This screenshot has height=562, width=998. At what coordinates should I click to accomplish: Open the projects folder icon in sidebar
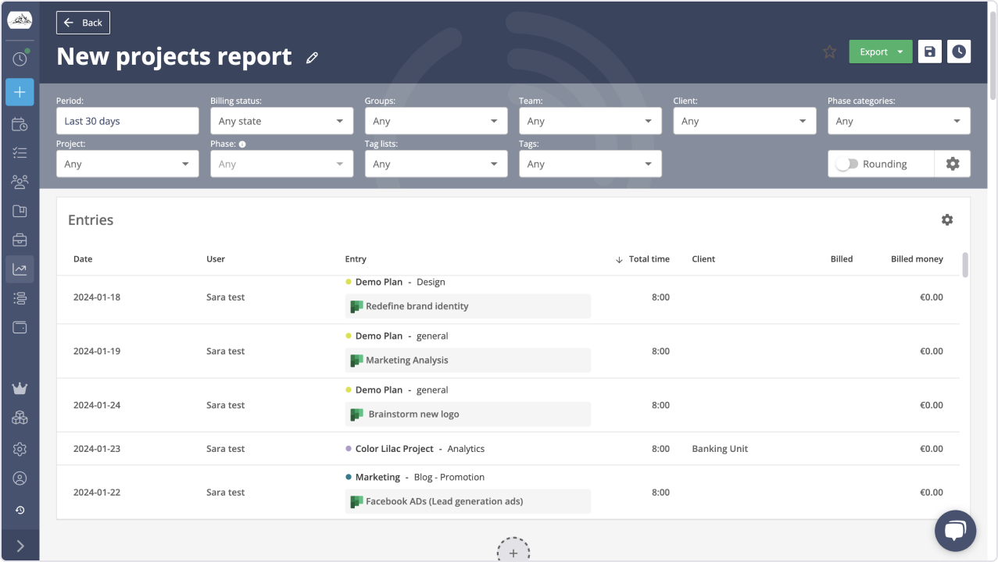pos(20,210)
